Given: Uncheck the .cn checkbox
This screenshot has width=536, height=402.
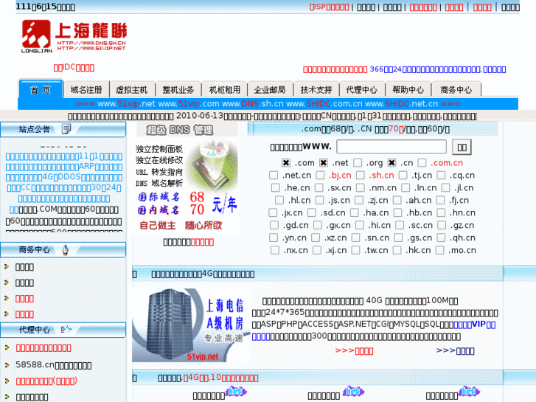Looking at the screenshot, I should click(x=391, y=162).
